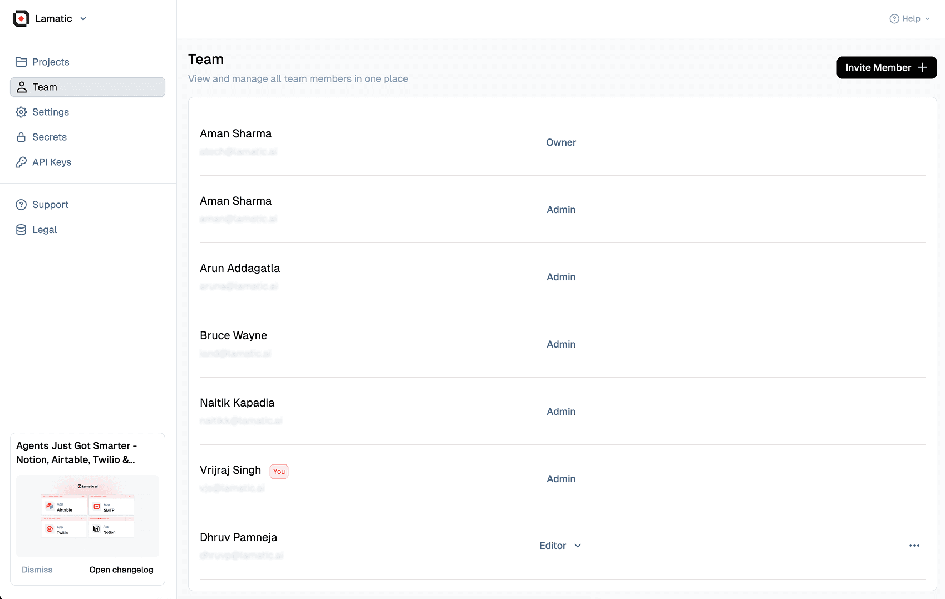Go to the Settings menu item
945x599 pixels.
51,112
